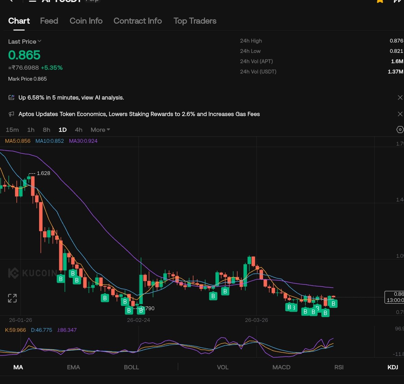Click the 26-03-26 date axis label

point(257,320)
